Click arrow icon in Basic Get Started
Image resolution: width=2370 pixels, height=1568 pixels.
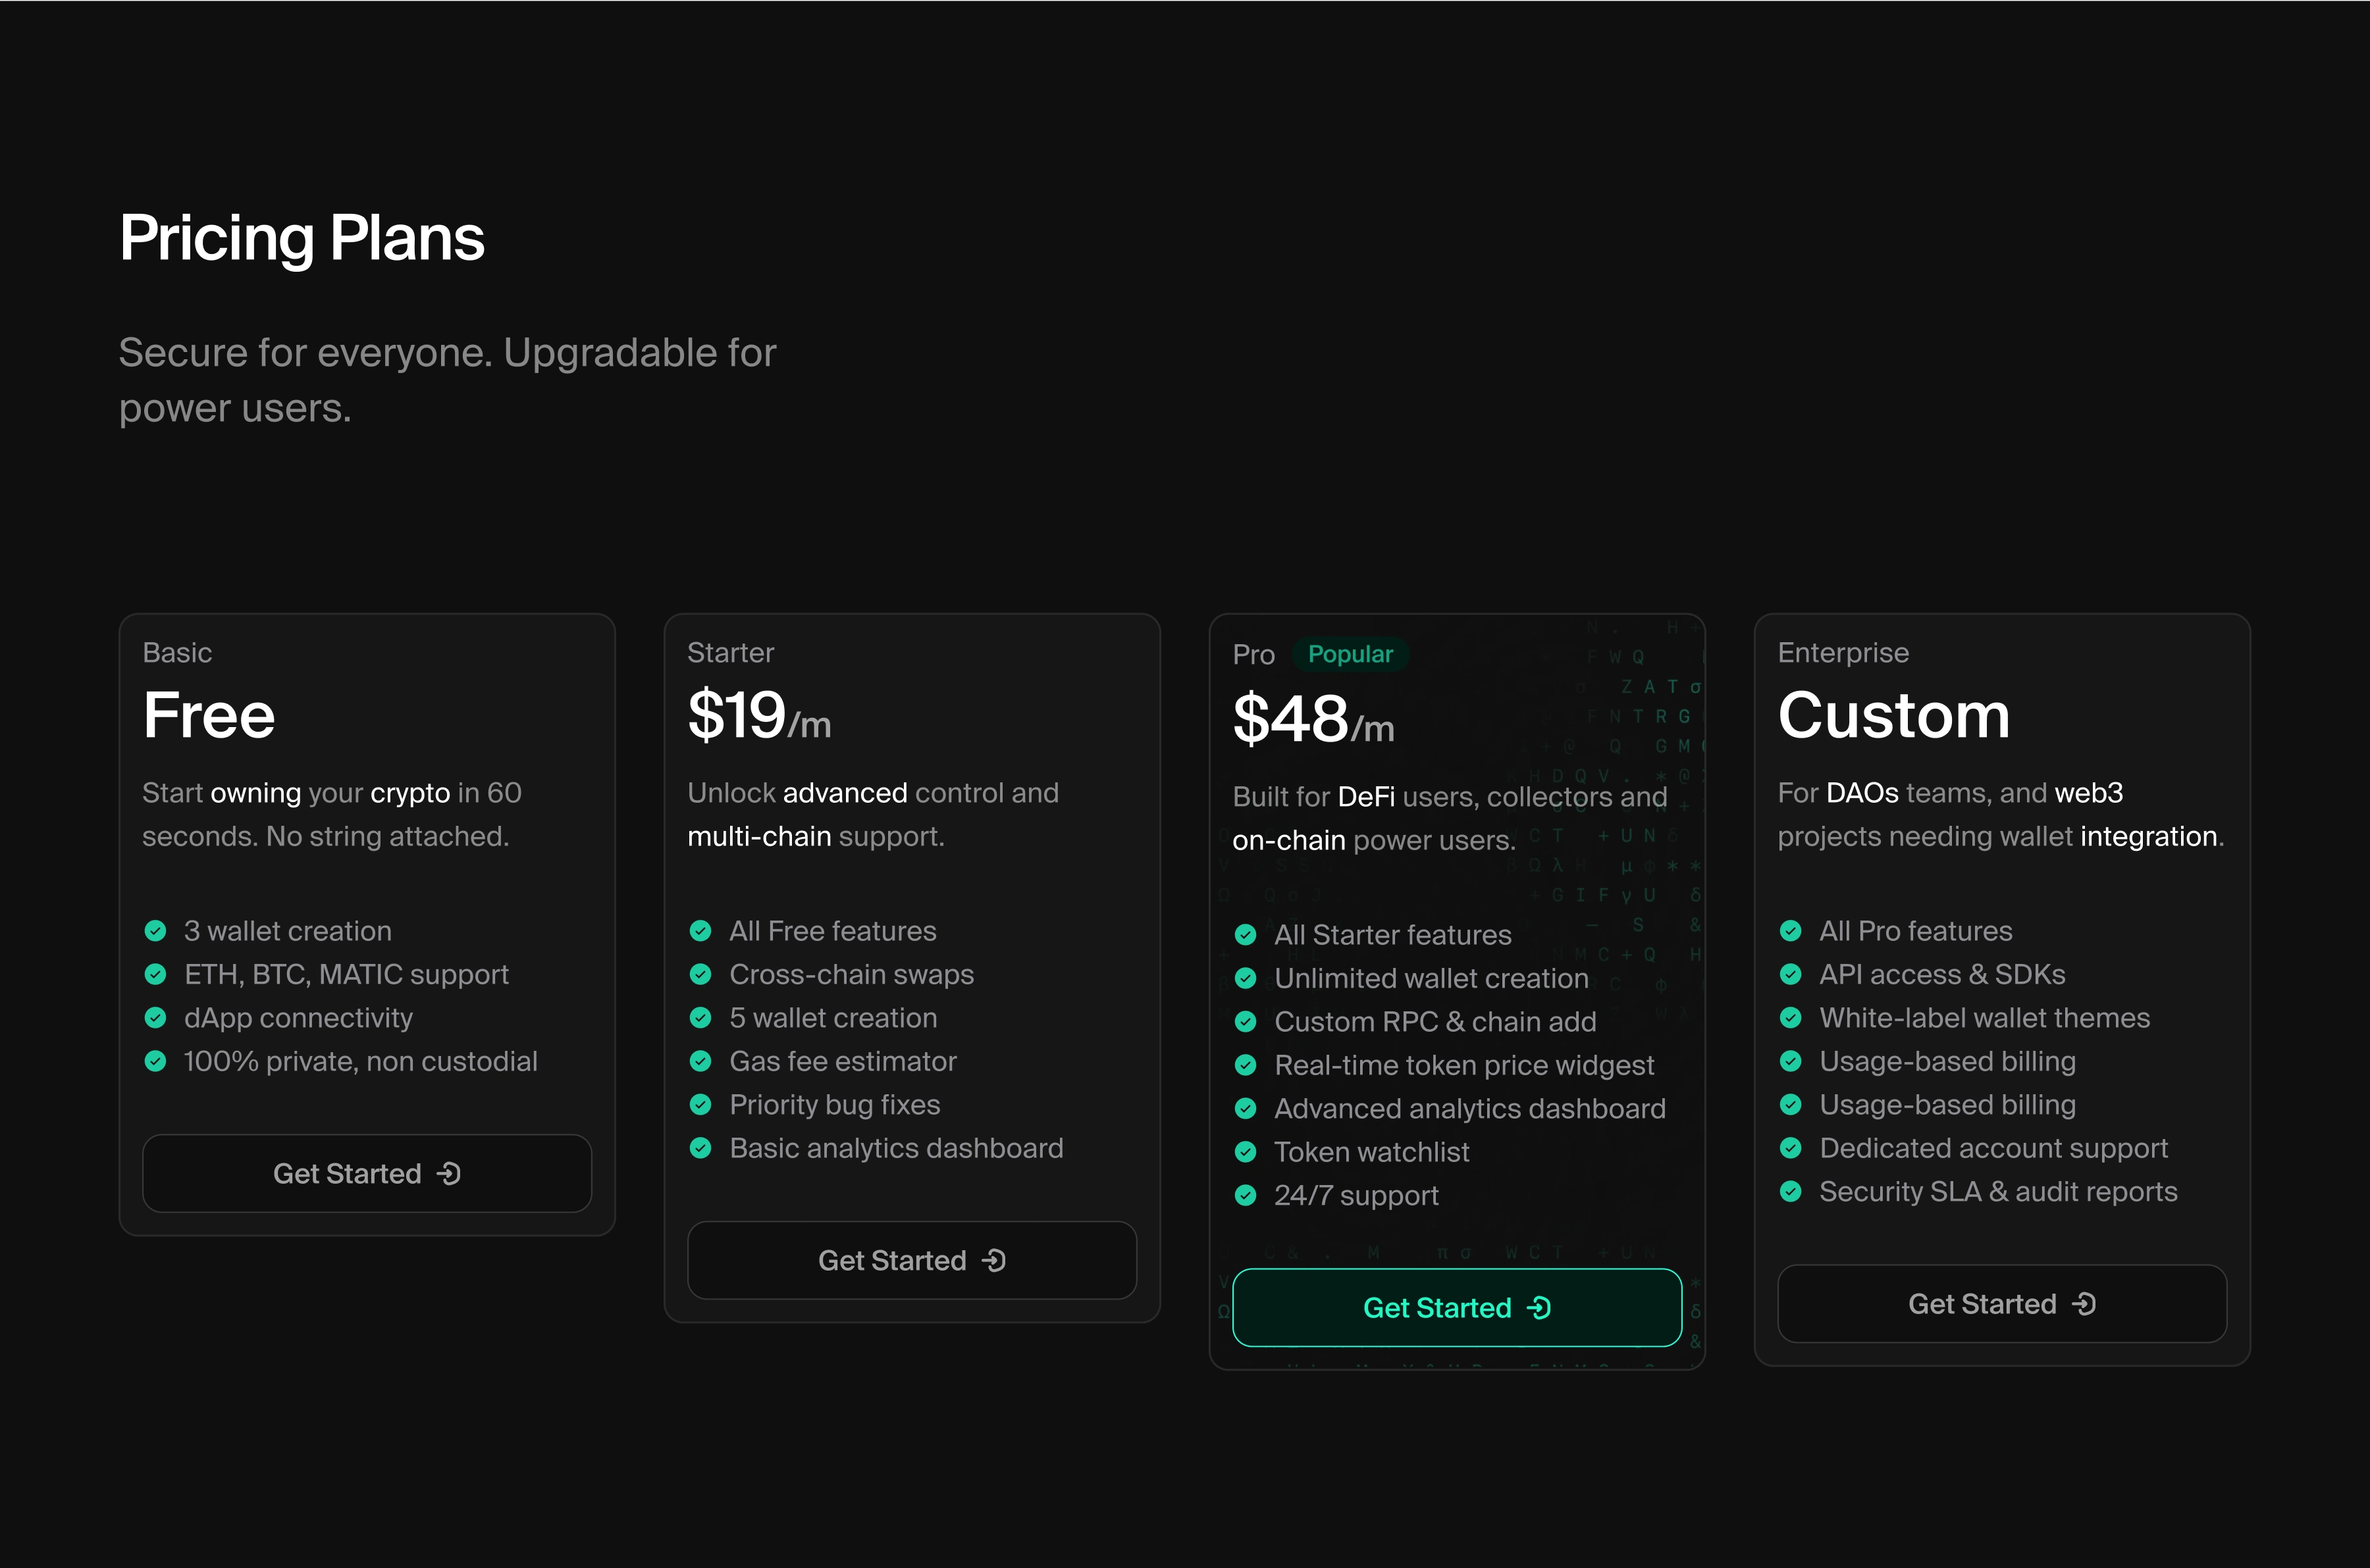pos(449,1173)
